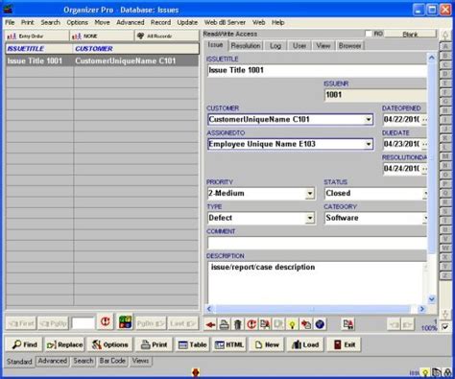Open the Search menu
Image resolution: width=455 pixels, height=379 pixels.
[x=50, y=22]
